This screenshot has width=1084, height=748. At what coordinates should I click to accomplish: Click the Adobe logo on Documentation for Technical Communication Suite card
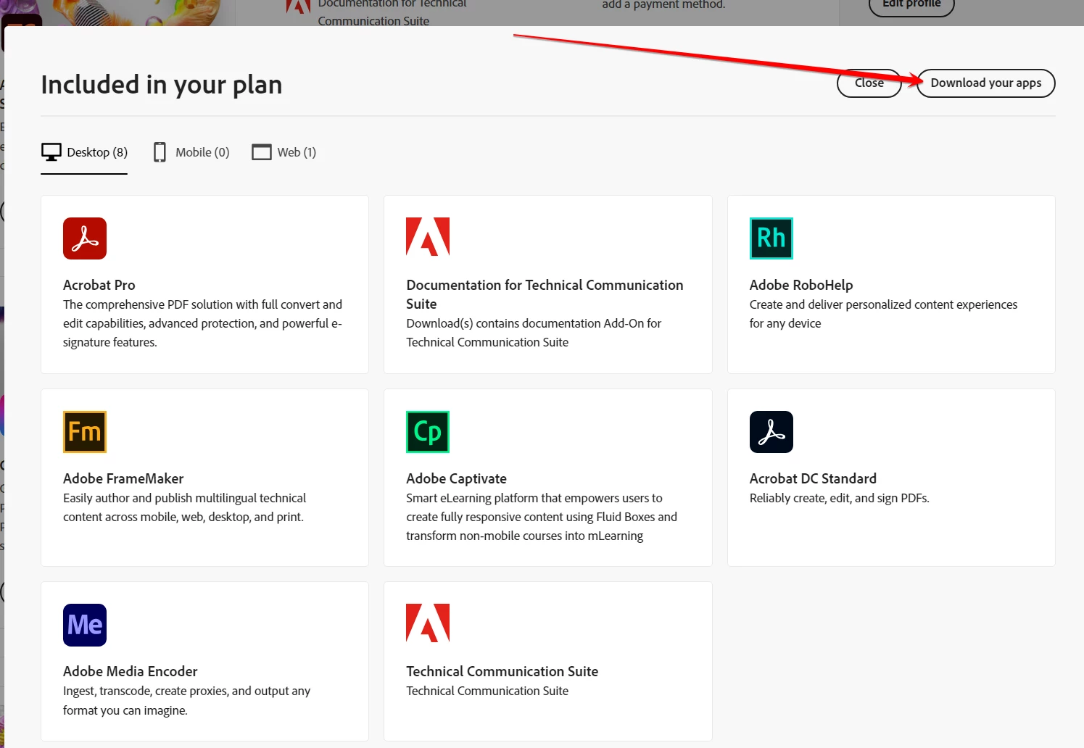pos(428,237)
